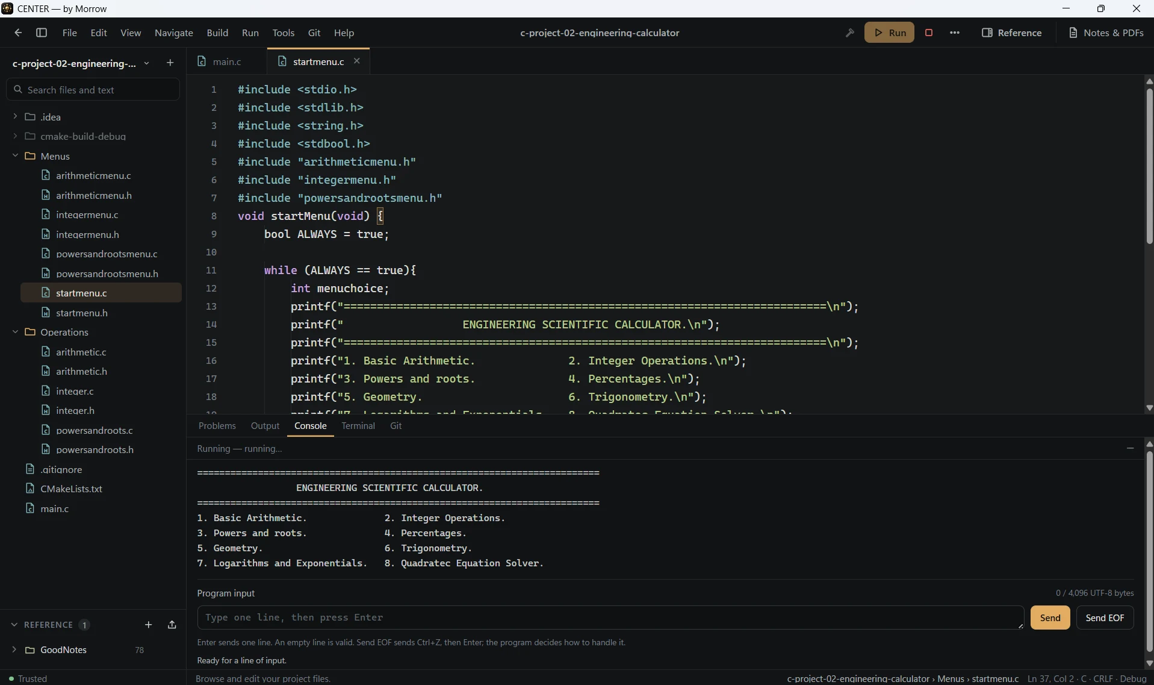
Task: Click the build hammer icon
Action: tap(850, 33)
